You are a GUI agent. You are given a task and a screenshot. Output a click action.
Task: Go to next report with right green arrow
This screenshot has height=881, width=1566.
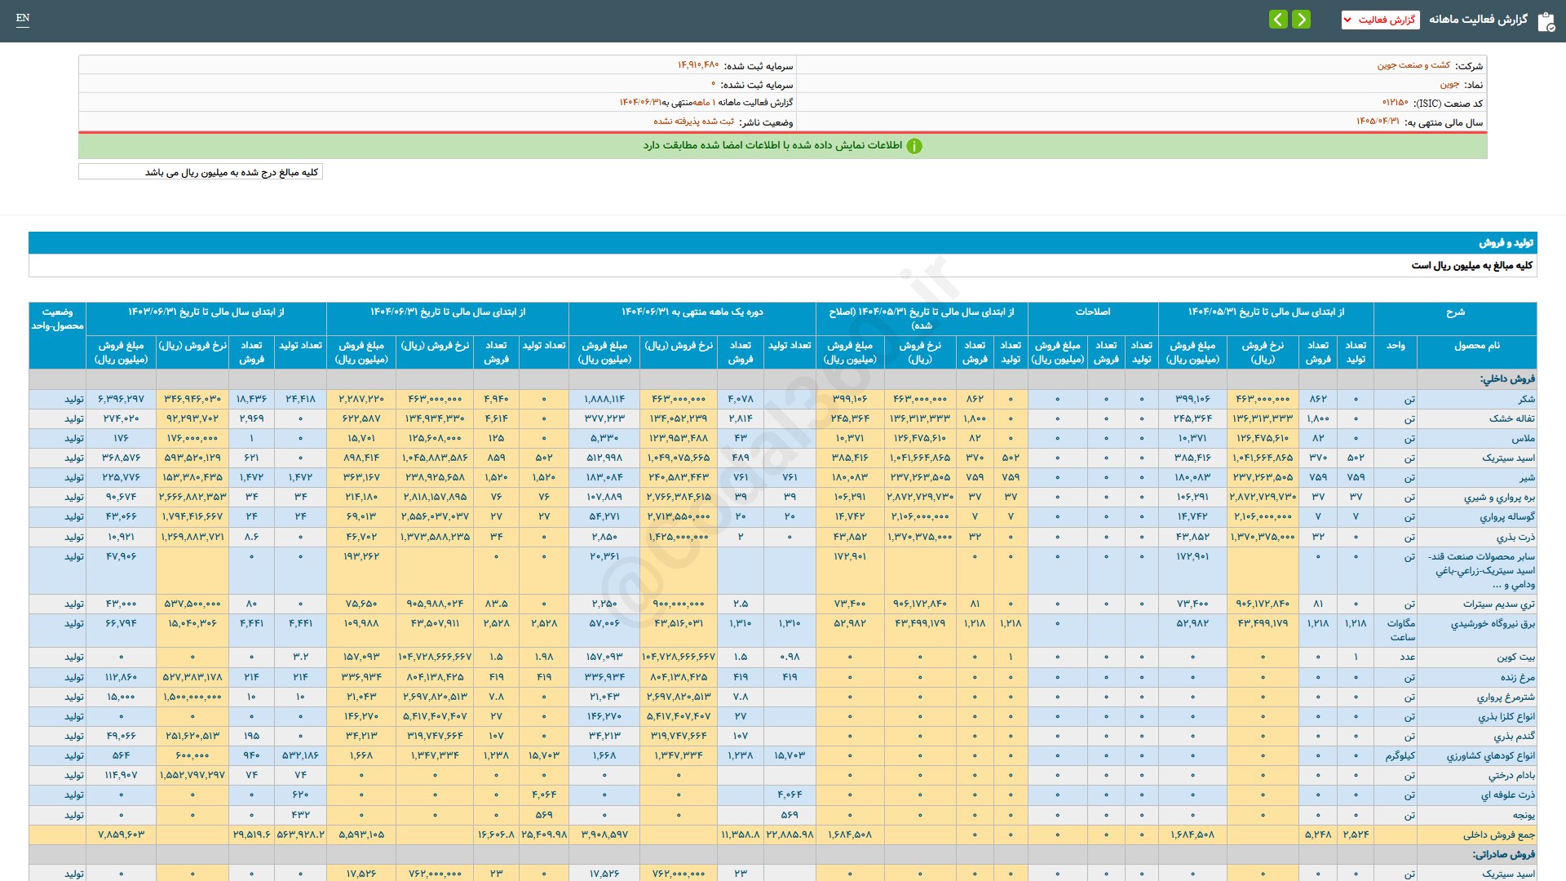pyautogui.click(x=1302, y=20)
